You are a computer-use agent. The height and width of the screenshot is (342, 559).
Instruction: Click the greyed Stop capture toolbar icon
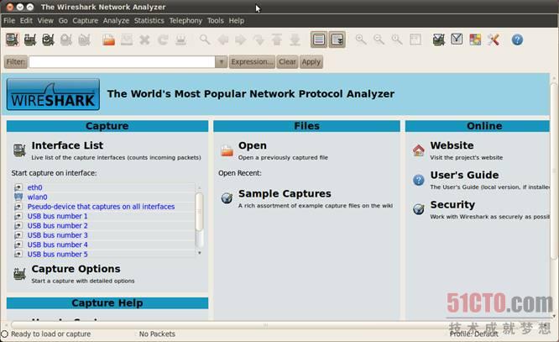(x=66, y=39)
